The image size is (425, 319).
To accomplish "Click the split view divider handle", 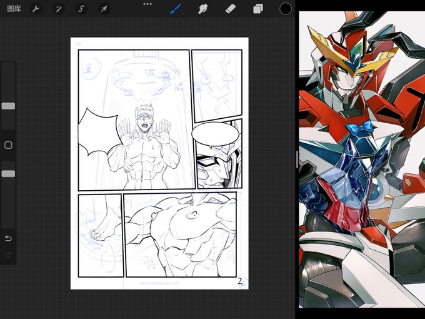I will point(297,159).
